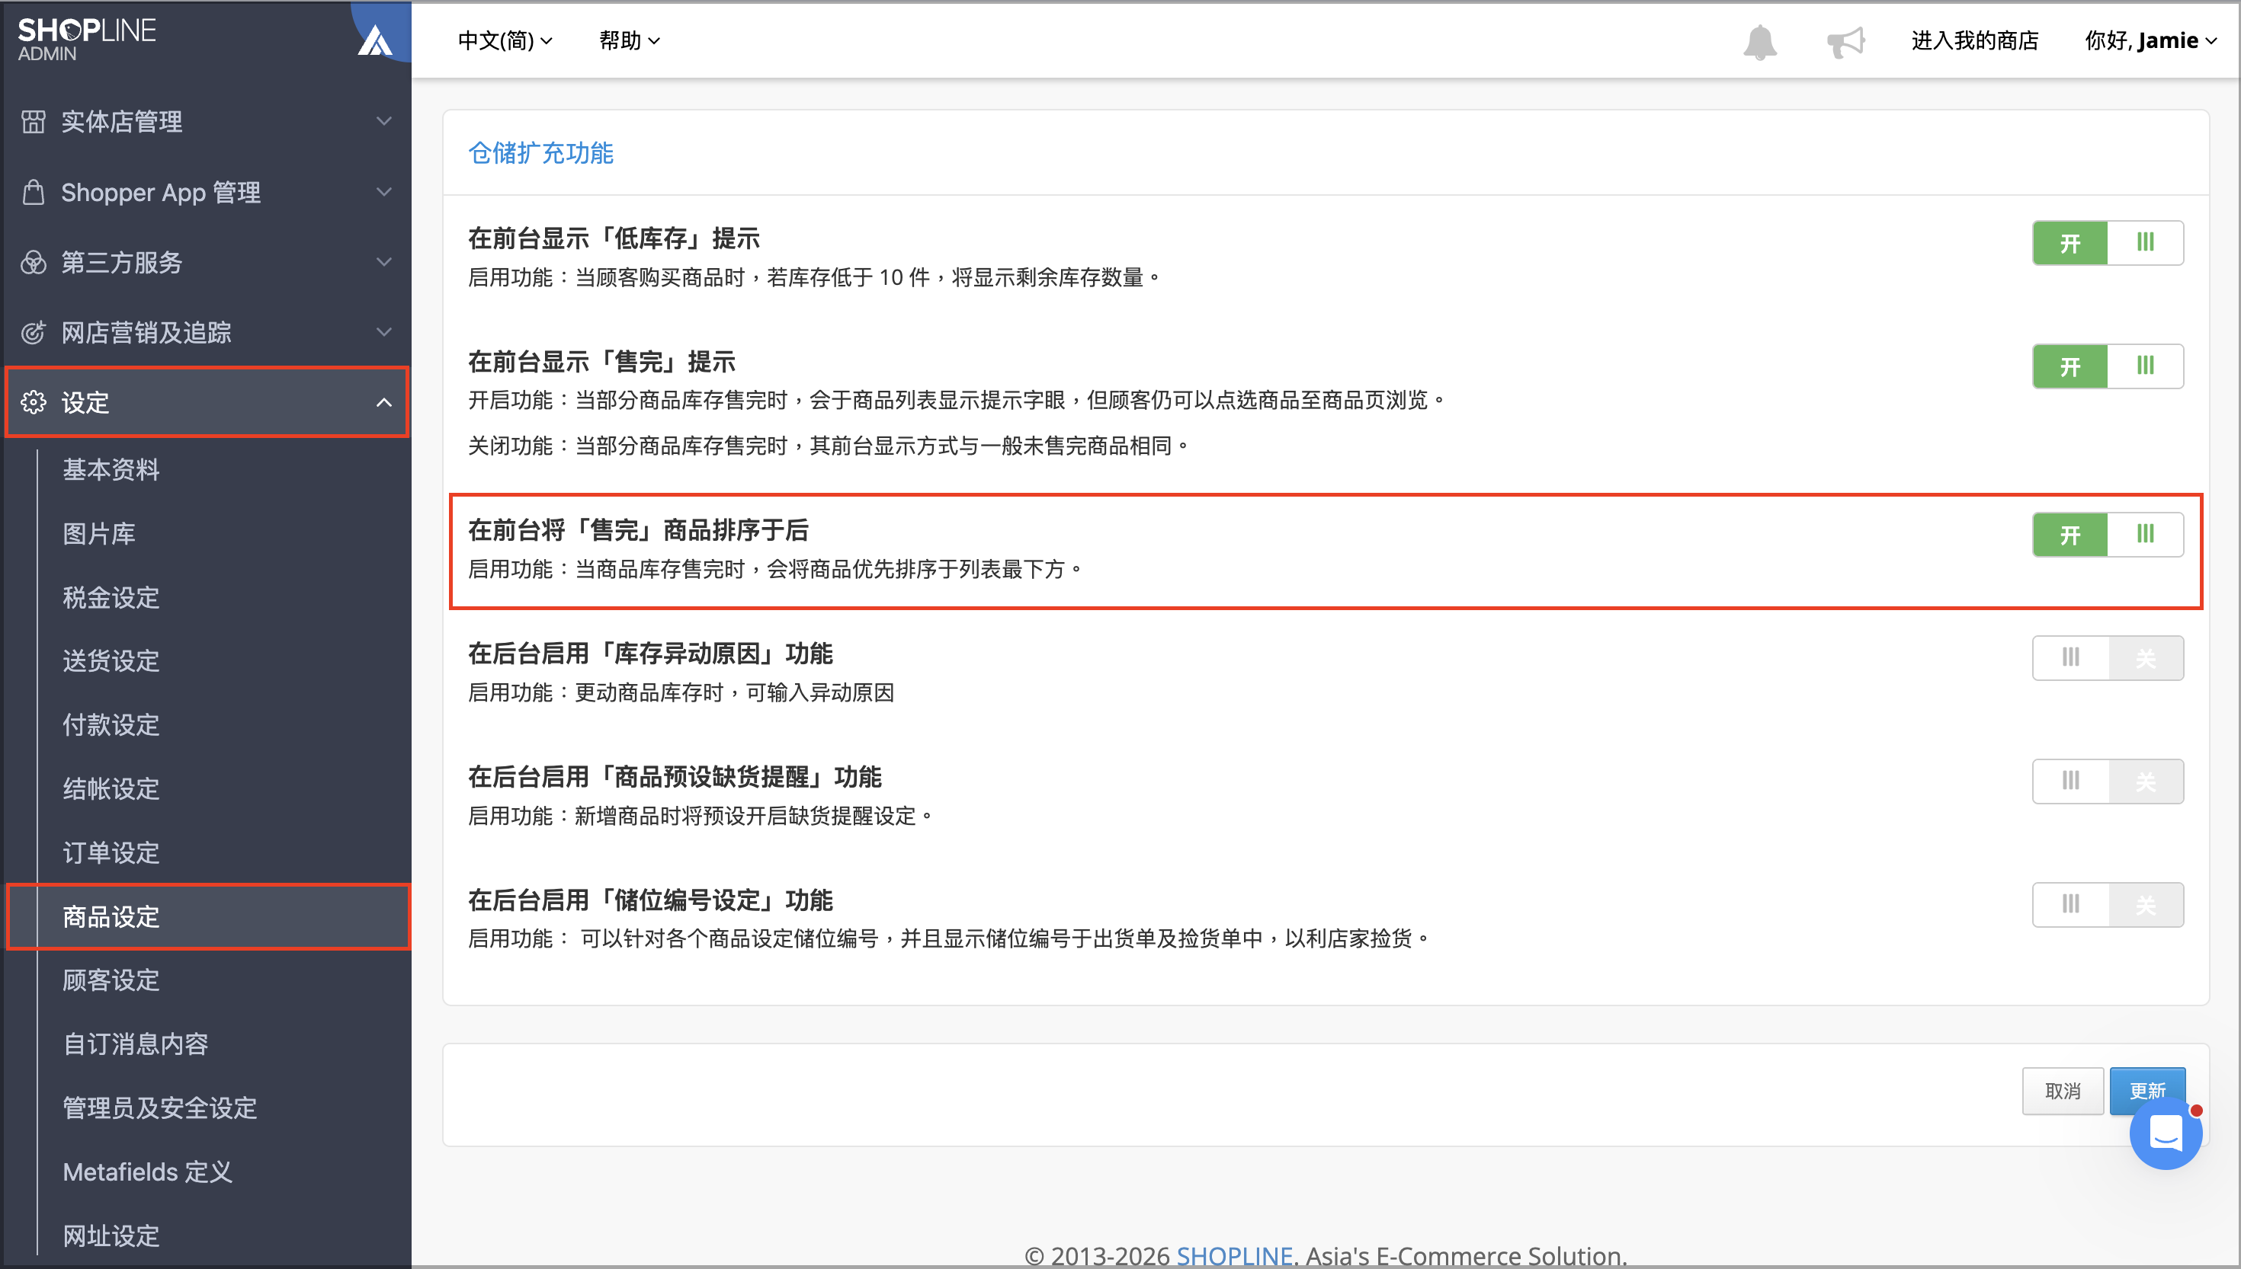The image size is (2241, 1269).
Task: Open the notification bell icon
Action: pos(1760,41)
